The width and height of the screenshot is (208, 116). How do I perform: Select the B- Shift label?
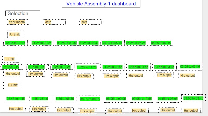click(11, 59)
